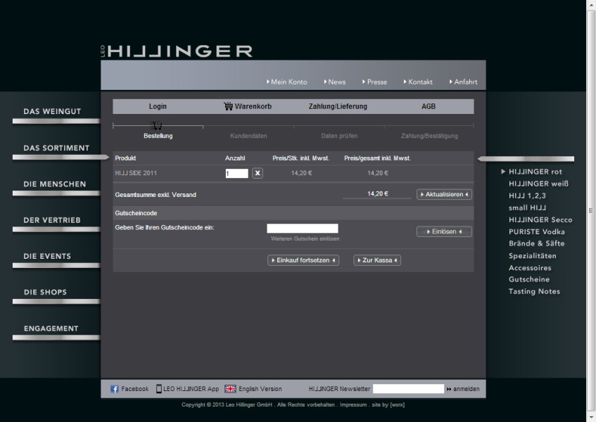Select small HILL category
Image resolution: width=596 pixels, height=422 pixels.
[x=527, y=207]
